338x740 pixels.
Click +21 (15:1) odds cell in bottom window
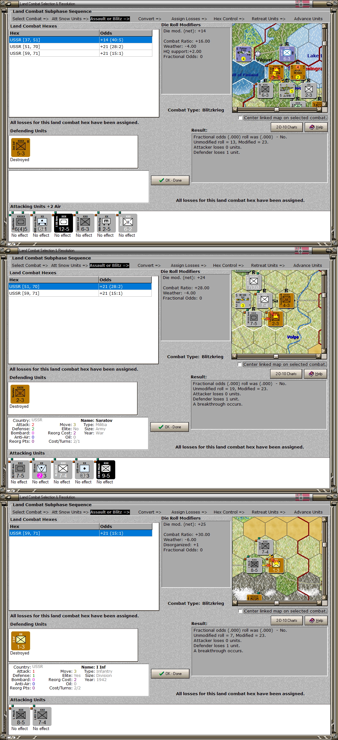(x=126, y=533)
